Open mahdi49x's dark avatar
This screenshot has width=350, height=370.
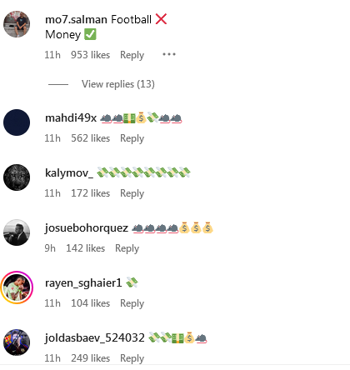point(17,122)
